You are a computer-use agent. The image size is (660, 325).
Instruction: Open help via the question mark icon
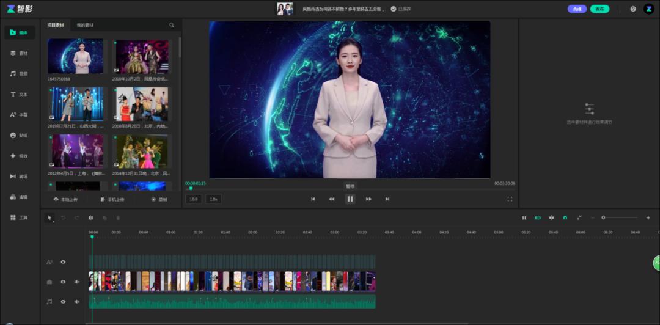633,9
